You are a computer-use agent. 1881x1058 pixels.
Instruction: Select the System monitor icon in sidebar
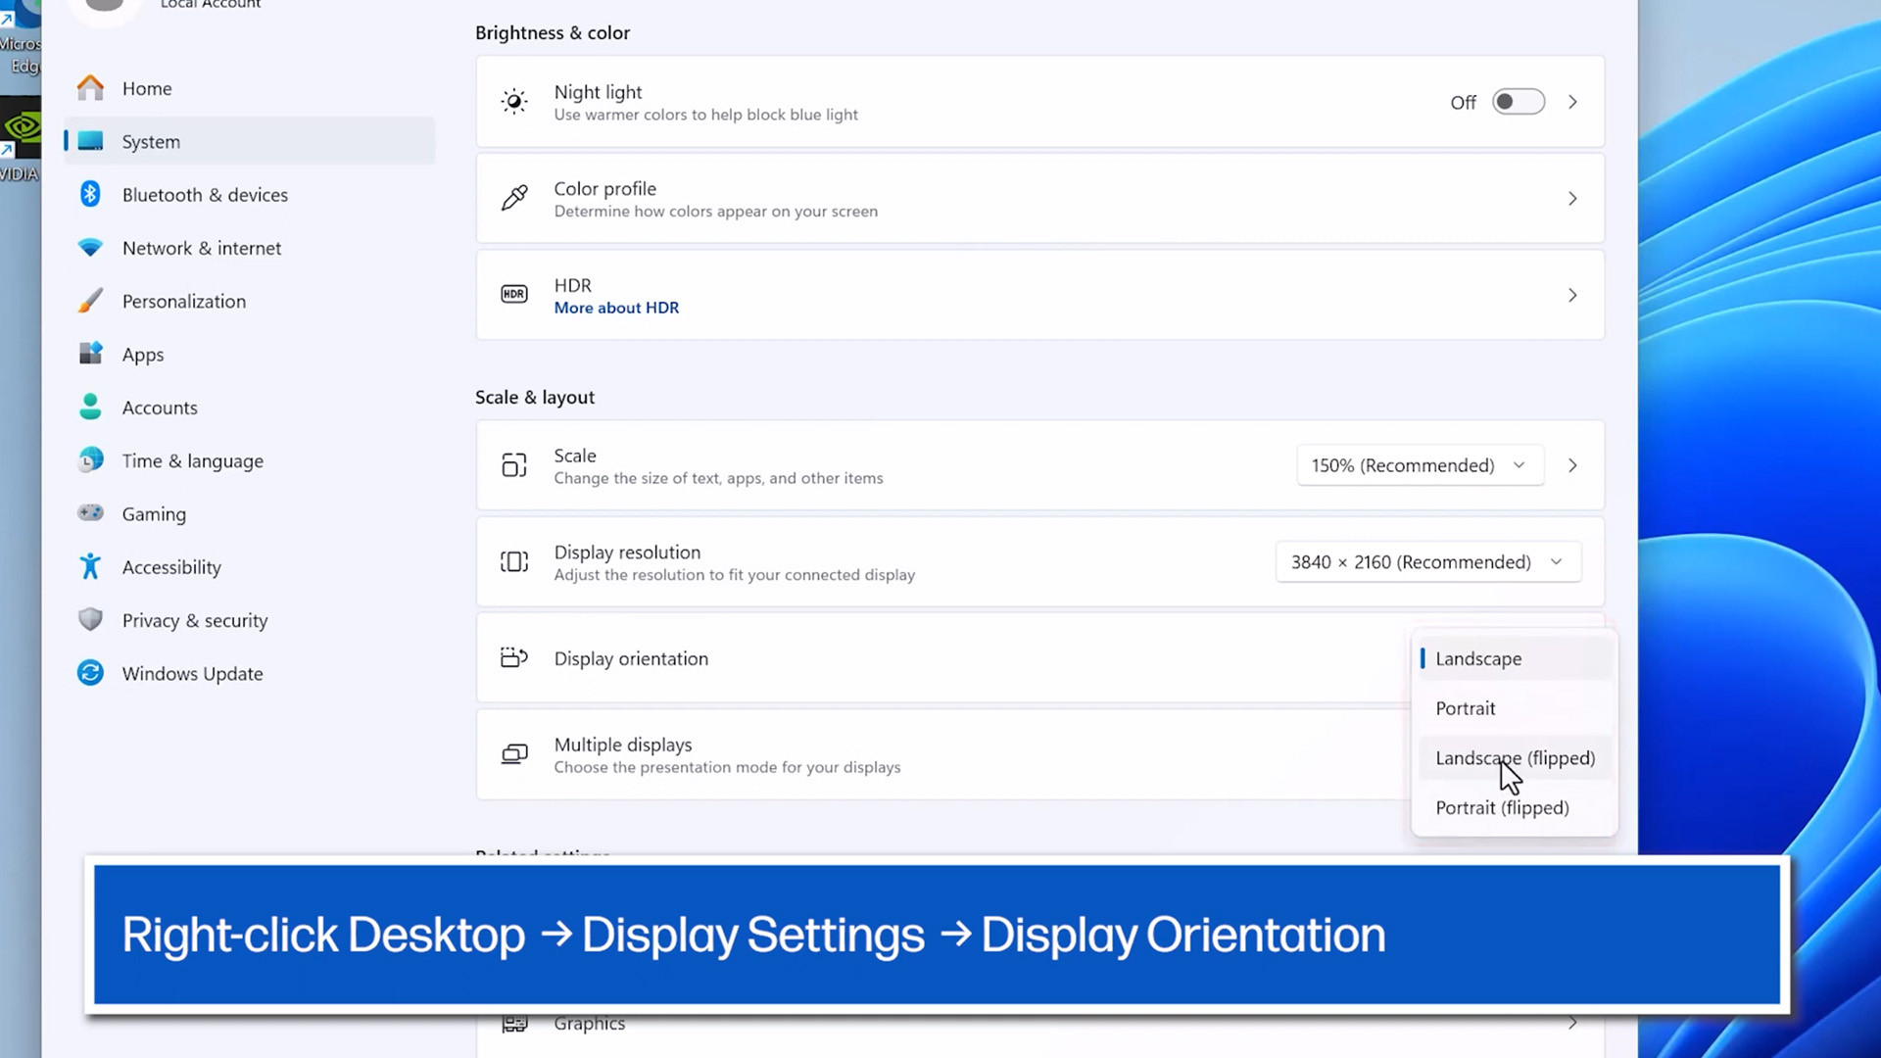[x=90, y=141]
